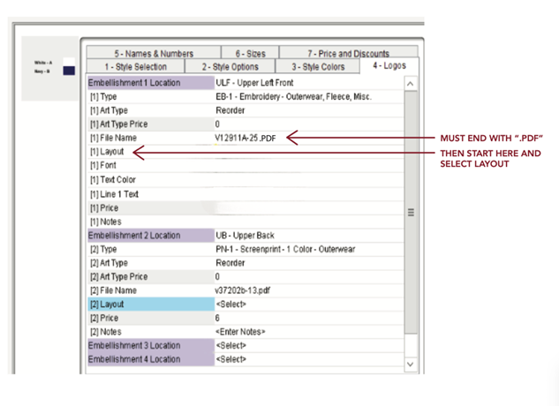The image size is (559, 406).
Task: Select the 7 - Price and Discounts tab
Action: click(x=348, y=54)
